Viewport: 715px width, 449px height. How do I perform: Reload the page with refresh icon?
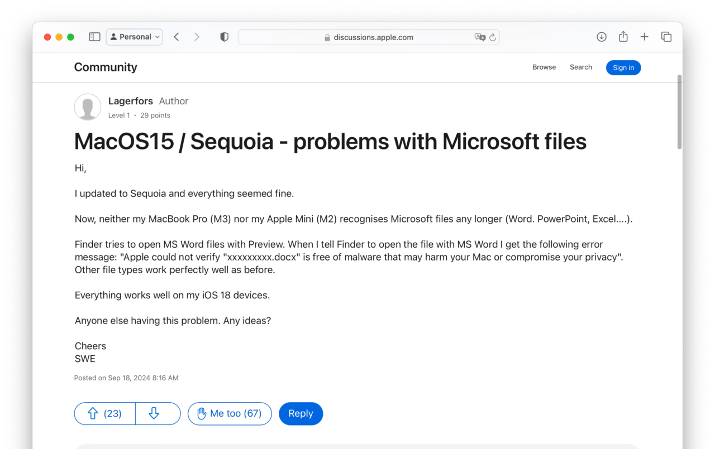493,37
